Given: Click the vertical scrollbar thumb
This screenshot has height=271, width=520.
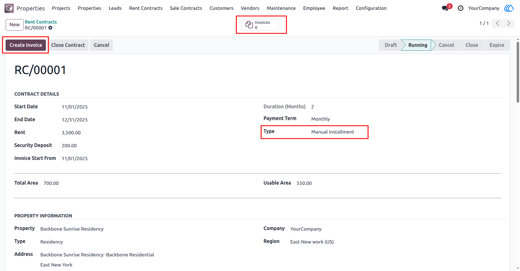Looking at the screenshot, I should point(518,72).
